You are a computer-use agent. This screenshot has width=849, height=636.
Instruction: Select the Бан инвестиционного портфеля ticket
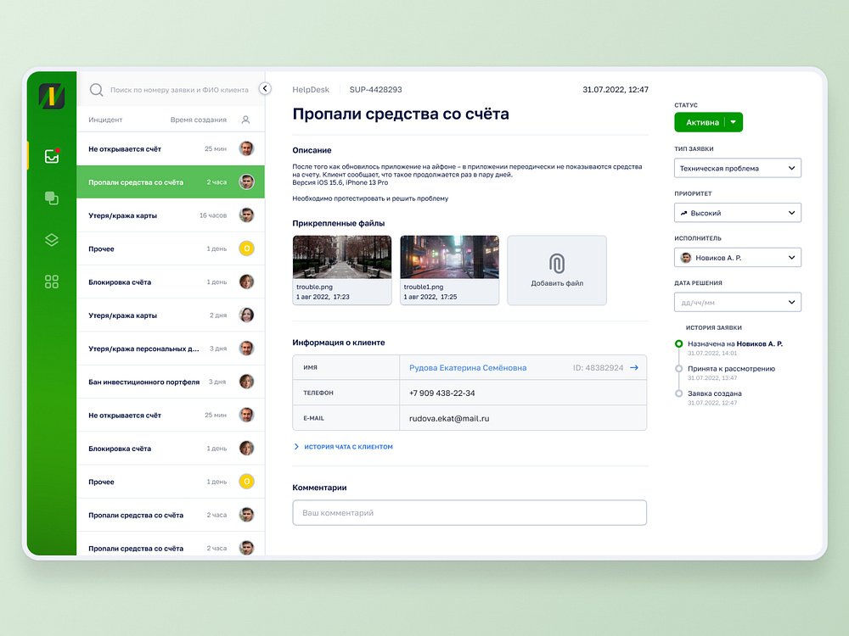point(144,382)
